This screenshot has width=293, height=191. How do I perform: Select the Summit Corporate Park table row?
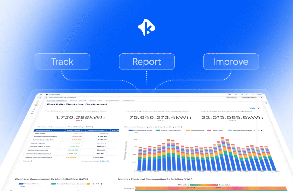72,140
